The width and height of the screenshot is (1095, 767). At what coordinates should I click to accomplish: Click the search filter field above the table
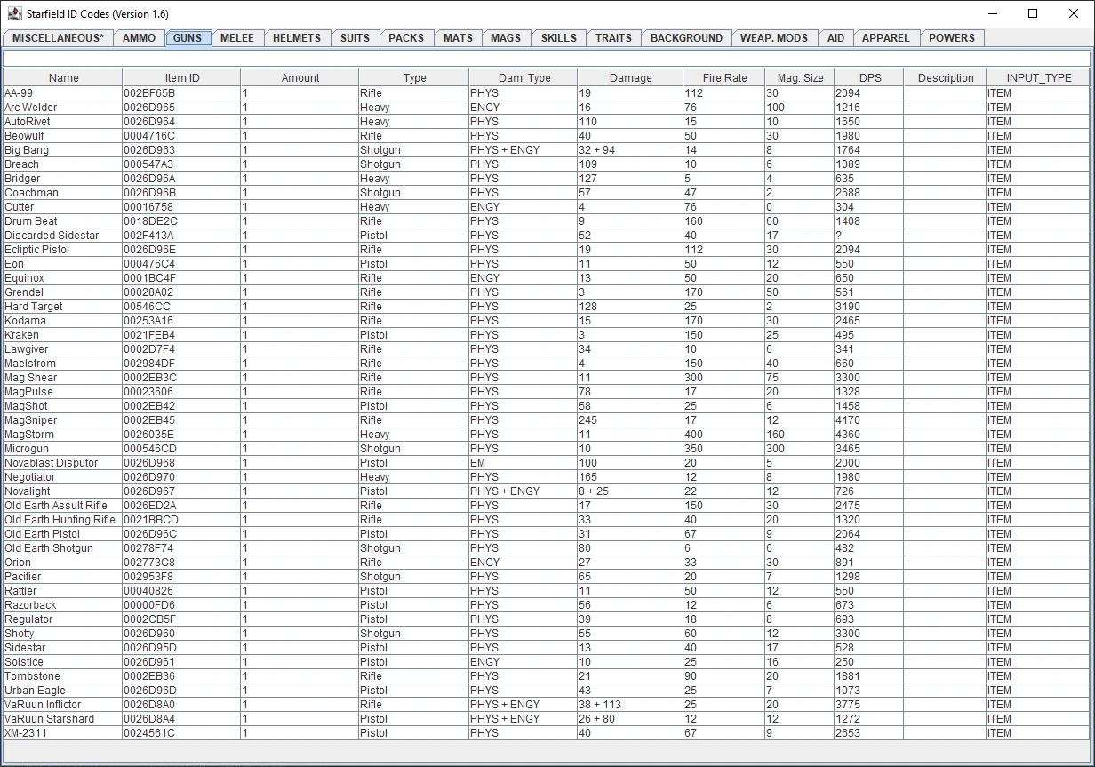point(547,59)
